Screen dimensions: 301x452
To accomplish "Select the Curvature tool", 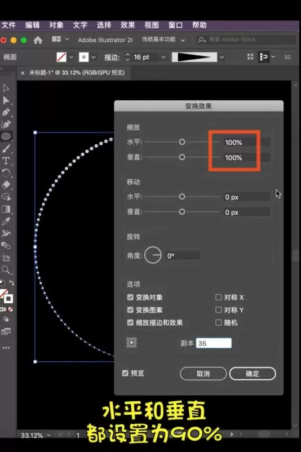I will click(x=6, y=124).
